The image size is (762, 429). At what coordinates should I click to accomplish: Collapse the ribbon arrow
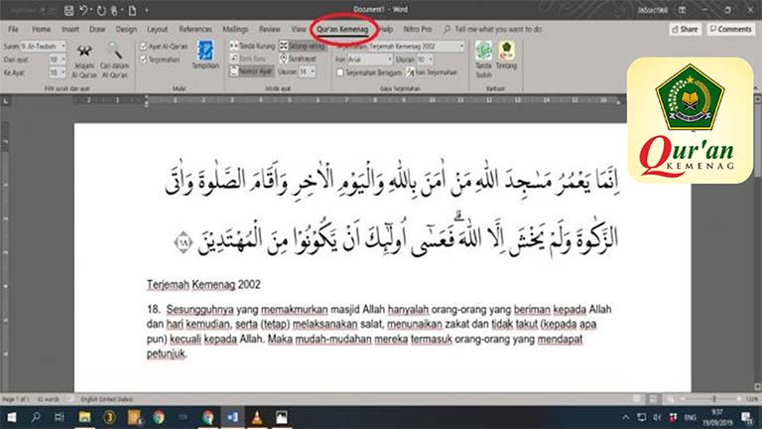[756, 87]
